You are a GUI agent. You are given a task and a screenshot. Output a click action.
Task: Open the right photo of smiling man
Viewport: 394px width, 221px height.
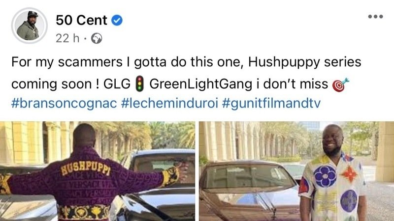coord(296,171)
